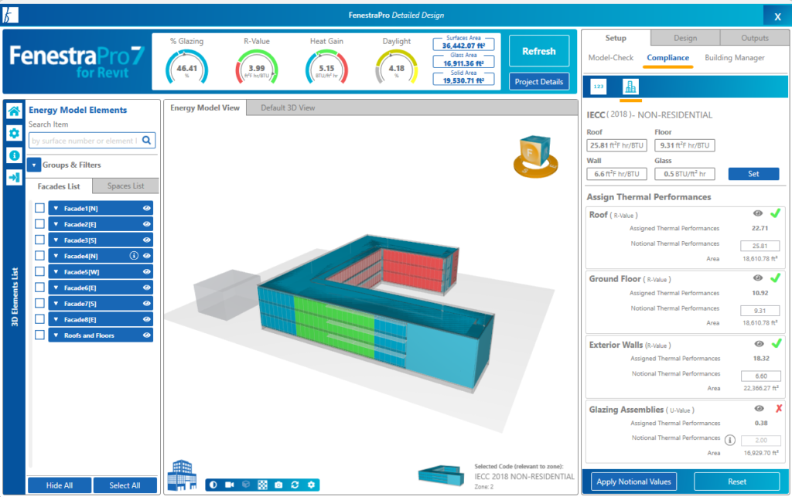Expand the Facade8[E] row arrow
The height and width of the screenshot is (497, 792).
click(56, 319)
